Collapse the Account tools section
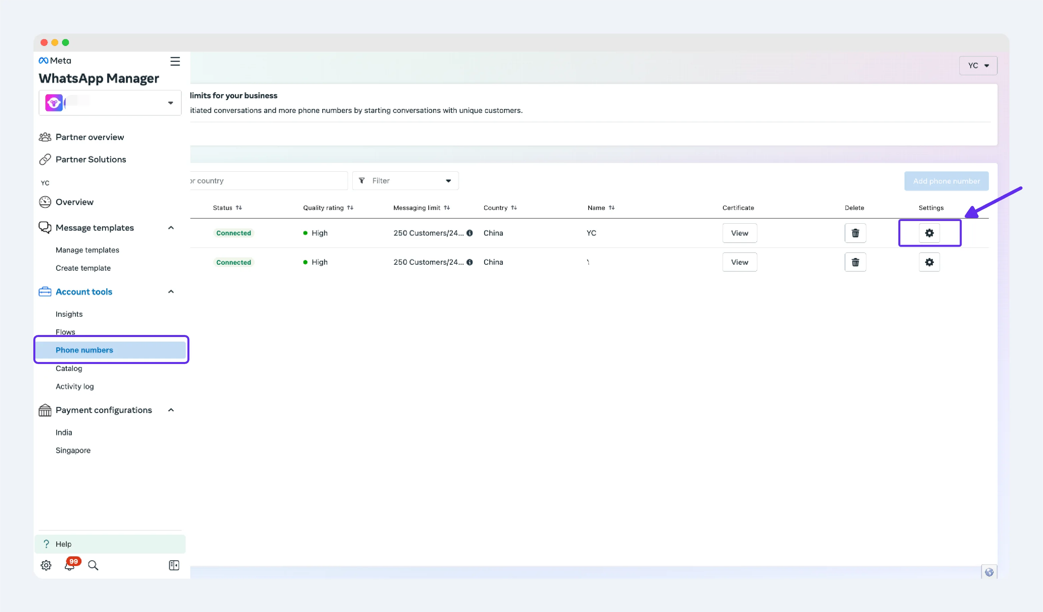The image size is (1043, 612). 171,292
